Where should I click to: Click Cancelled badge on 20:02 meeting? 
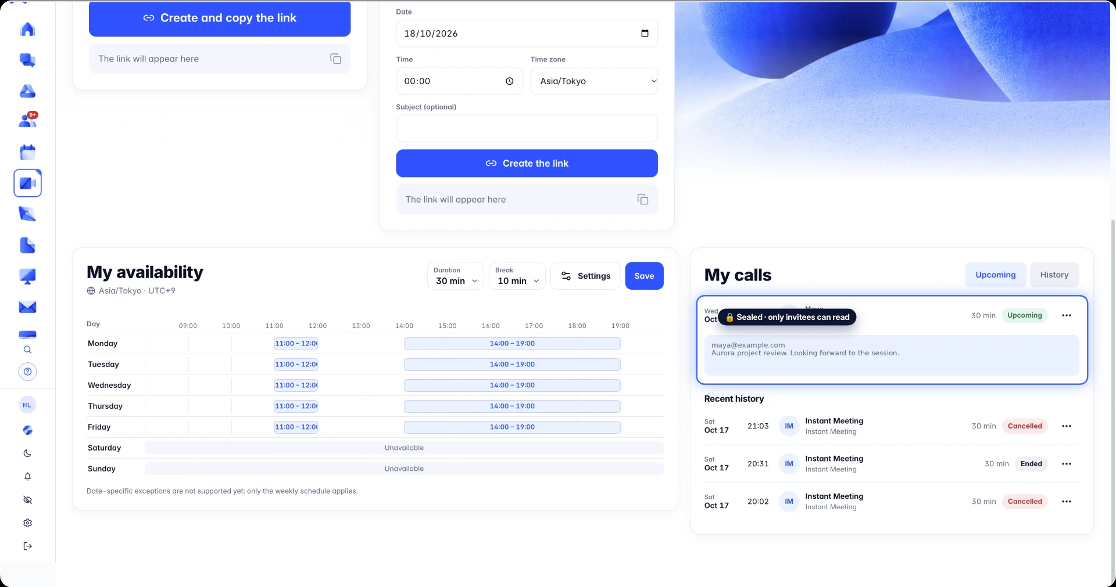[x=1024, y=502]
